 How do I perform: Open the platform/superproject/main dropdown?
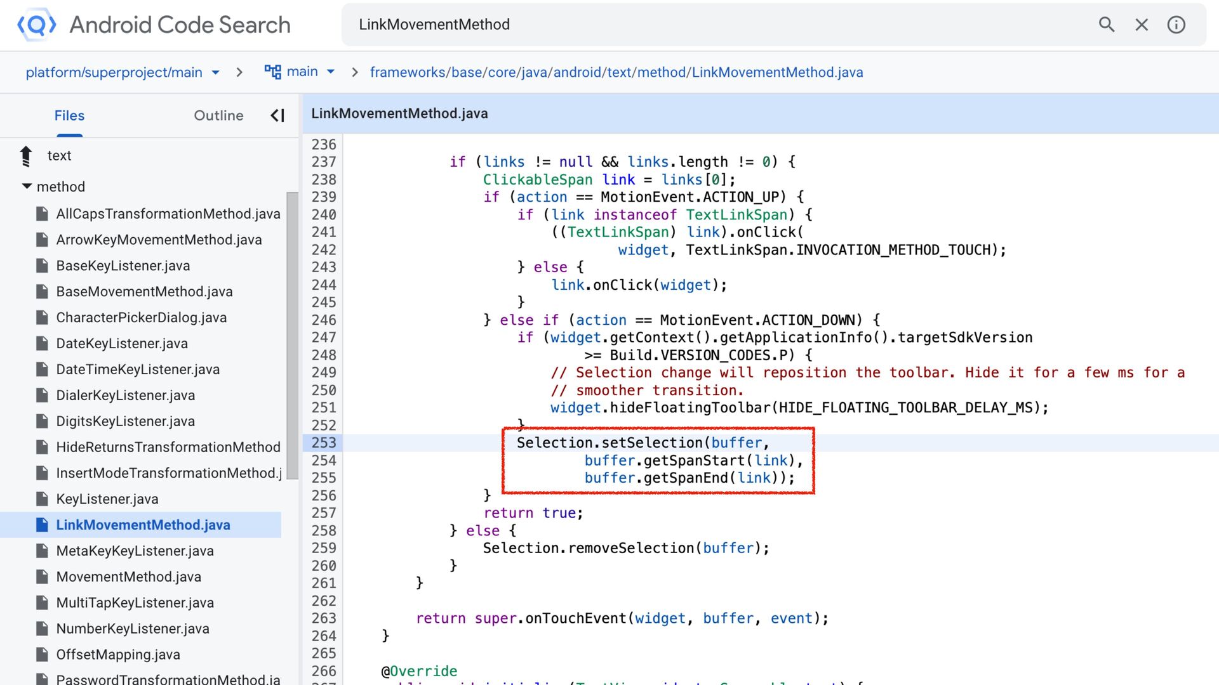coord(215,72)
